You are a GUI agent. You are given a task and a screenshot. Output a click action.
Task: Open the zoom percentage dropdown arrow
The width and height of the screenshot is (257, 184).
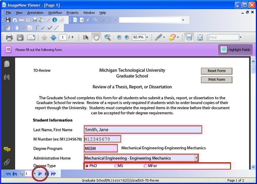pyautogui.click(x=147, y=37)
